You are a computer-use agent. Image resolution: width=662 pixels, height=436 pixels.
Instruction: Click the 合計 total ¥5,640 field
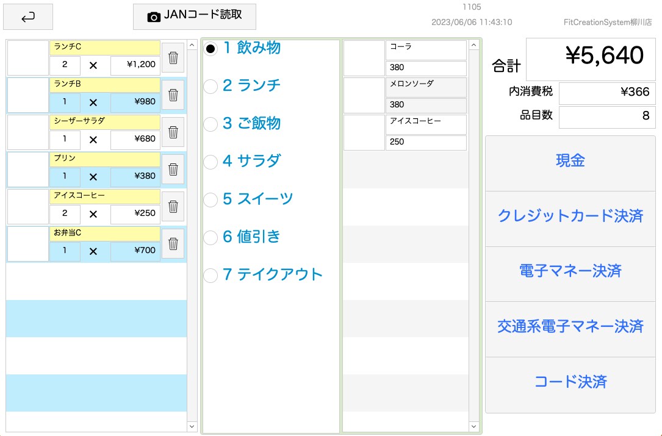coord(591,59)
